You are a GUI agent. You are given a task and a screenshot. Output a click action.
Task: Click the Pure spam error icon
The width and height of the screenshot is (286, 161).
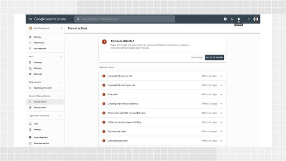point(104,94)
